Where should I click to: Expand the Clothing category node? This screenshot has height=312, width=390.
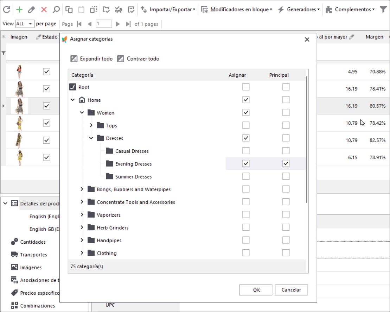click(x=82, y=253)
